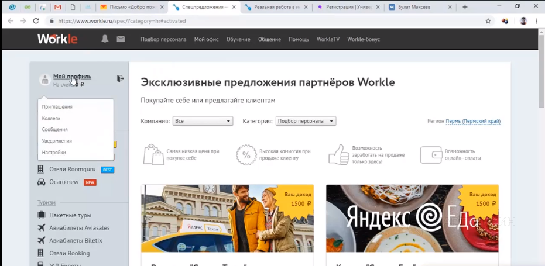Open the Туризм section heading
545x266 pixels.
point(47,202)
